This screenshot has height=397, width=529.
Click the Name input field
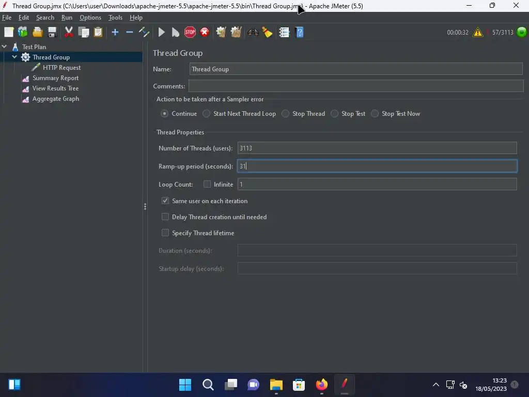(356, 69)
